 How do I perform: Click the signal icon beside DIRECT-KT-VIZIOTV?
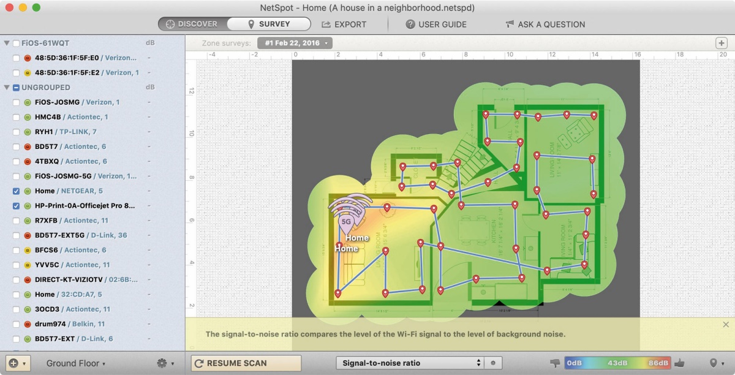point(28,279)
